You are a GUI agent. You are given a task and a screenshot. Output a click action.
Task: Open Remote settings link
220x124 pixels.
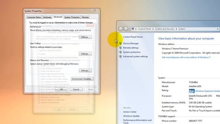pos(131,48)
